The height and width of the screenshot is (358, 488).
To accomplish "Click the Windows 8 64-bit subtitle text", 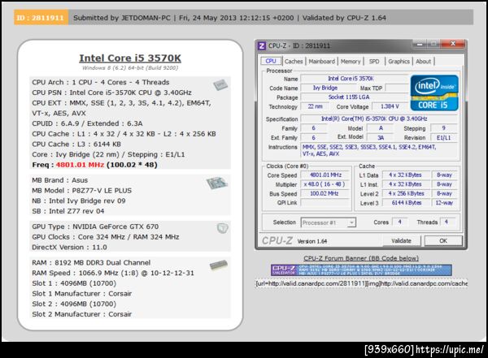I will pyautogui.click(x=130, y=67).
